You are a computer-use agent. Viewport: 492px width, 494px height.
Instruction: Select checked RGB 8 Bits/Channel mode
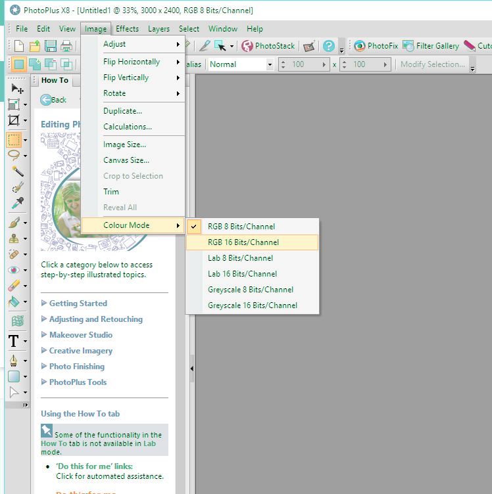coord(253,227)
